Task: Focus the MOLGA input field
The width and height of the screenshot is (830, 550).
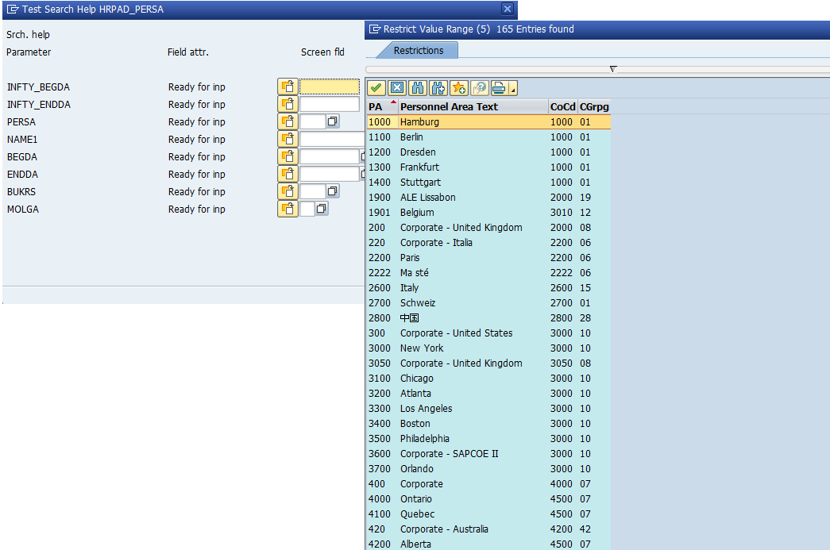Action: (x=307, y=209)
